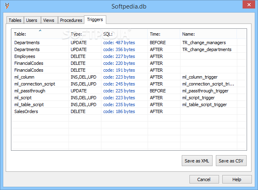Click the Cancel button
The height and width of the screenshot is (190, 258).
tap(204, 179)
